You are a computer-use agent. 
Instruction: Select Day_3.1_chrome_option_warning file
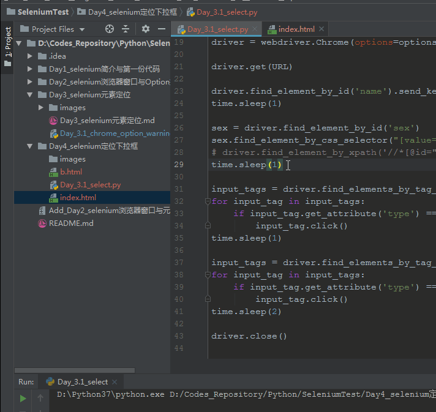pos(115,133)
